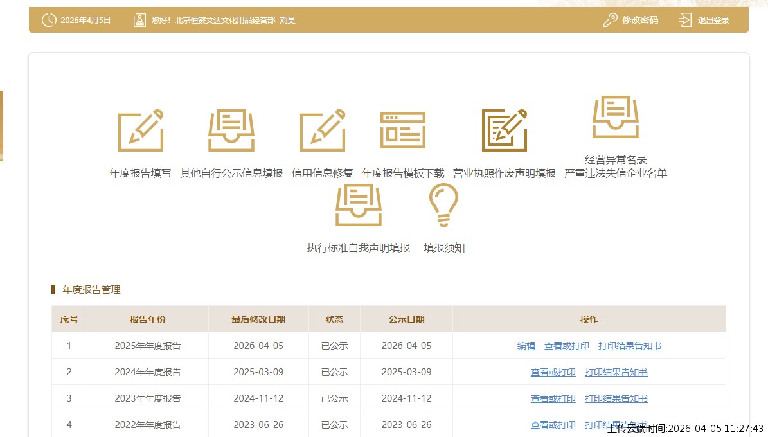
Task: Click 打印结果告知书 for 2024年度报告
Action: coord(616,372)
